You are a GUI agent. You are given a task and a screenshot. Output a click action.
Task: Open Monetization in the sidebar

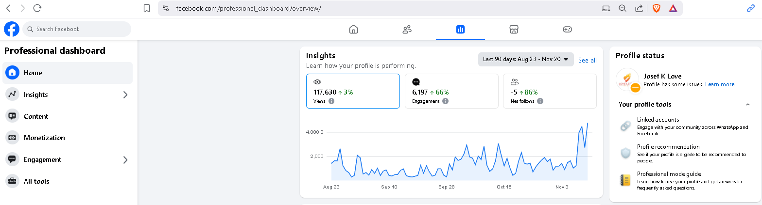click(x=44, y=138)
